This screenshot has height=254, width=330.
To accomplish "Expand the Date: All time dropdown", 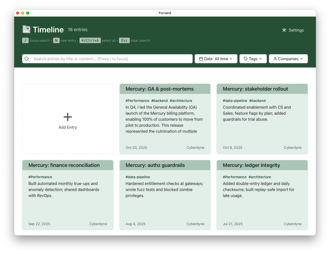I will click(216, 58).
